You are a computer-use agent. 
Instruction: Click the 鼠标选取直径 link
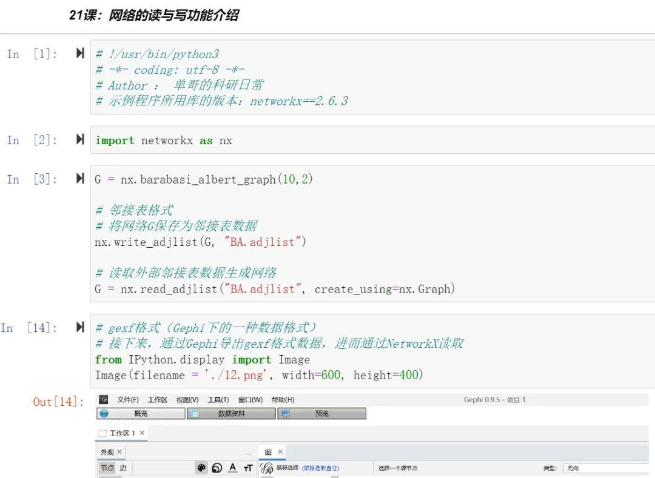click(x=323, y=467)
